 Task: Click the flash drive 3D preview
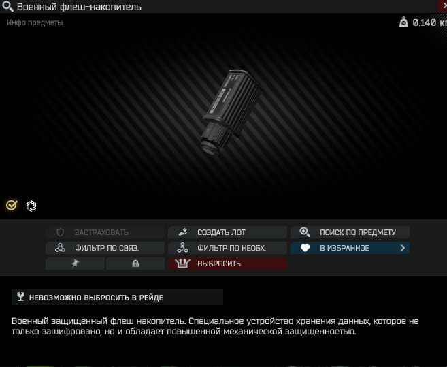230,113
